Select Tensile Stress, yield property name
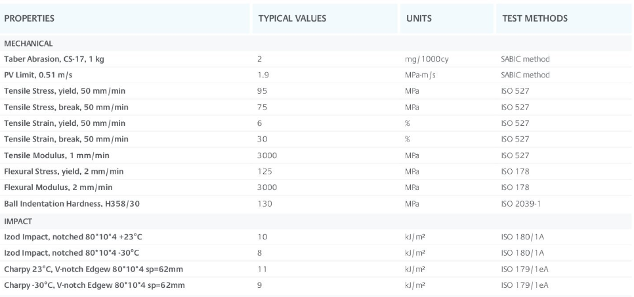 [66, 90]
